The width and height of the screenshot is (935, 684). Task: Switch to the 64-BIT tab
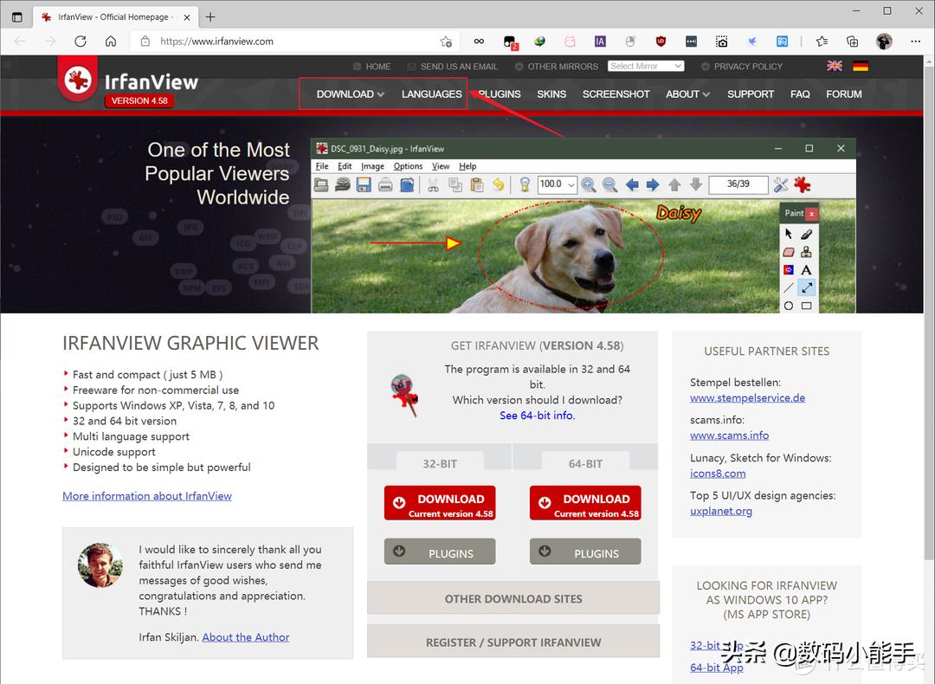(584, 463)
